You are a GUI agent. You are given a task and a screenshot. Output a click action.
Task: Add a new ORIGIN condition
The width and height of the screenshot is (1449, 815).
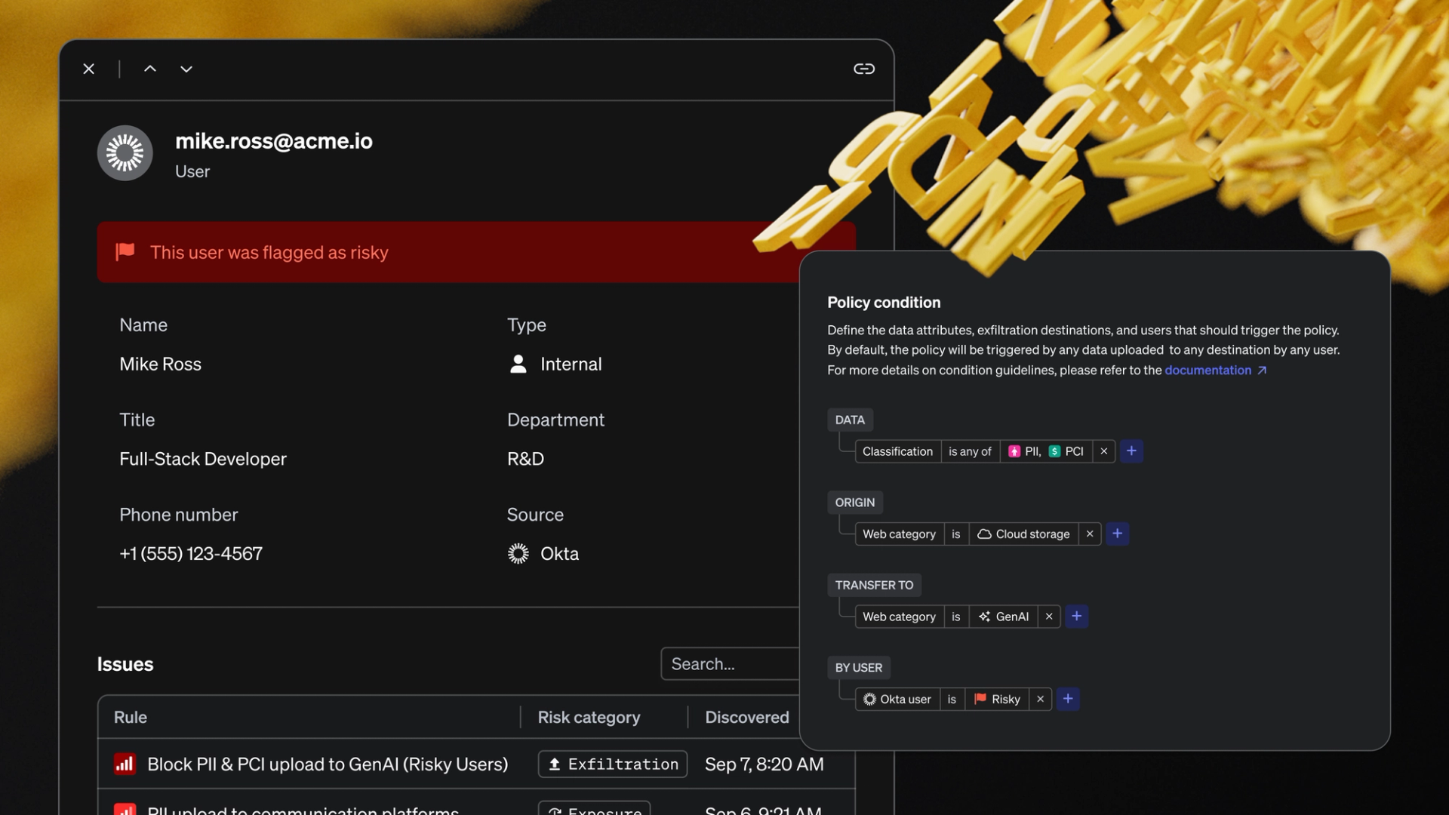click(1117, 534)
